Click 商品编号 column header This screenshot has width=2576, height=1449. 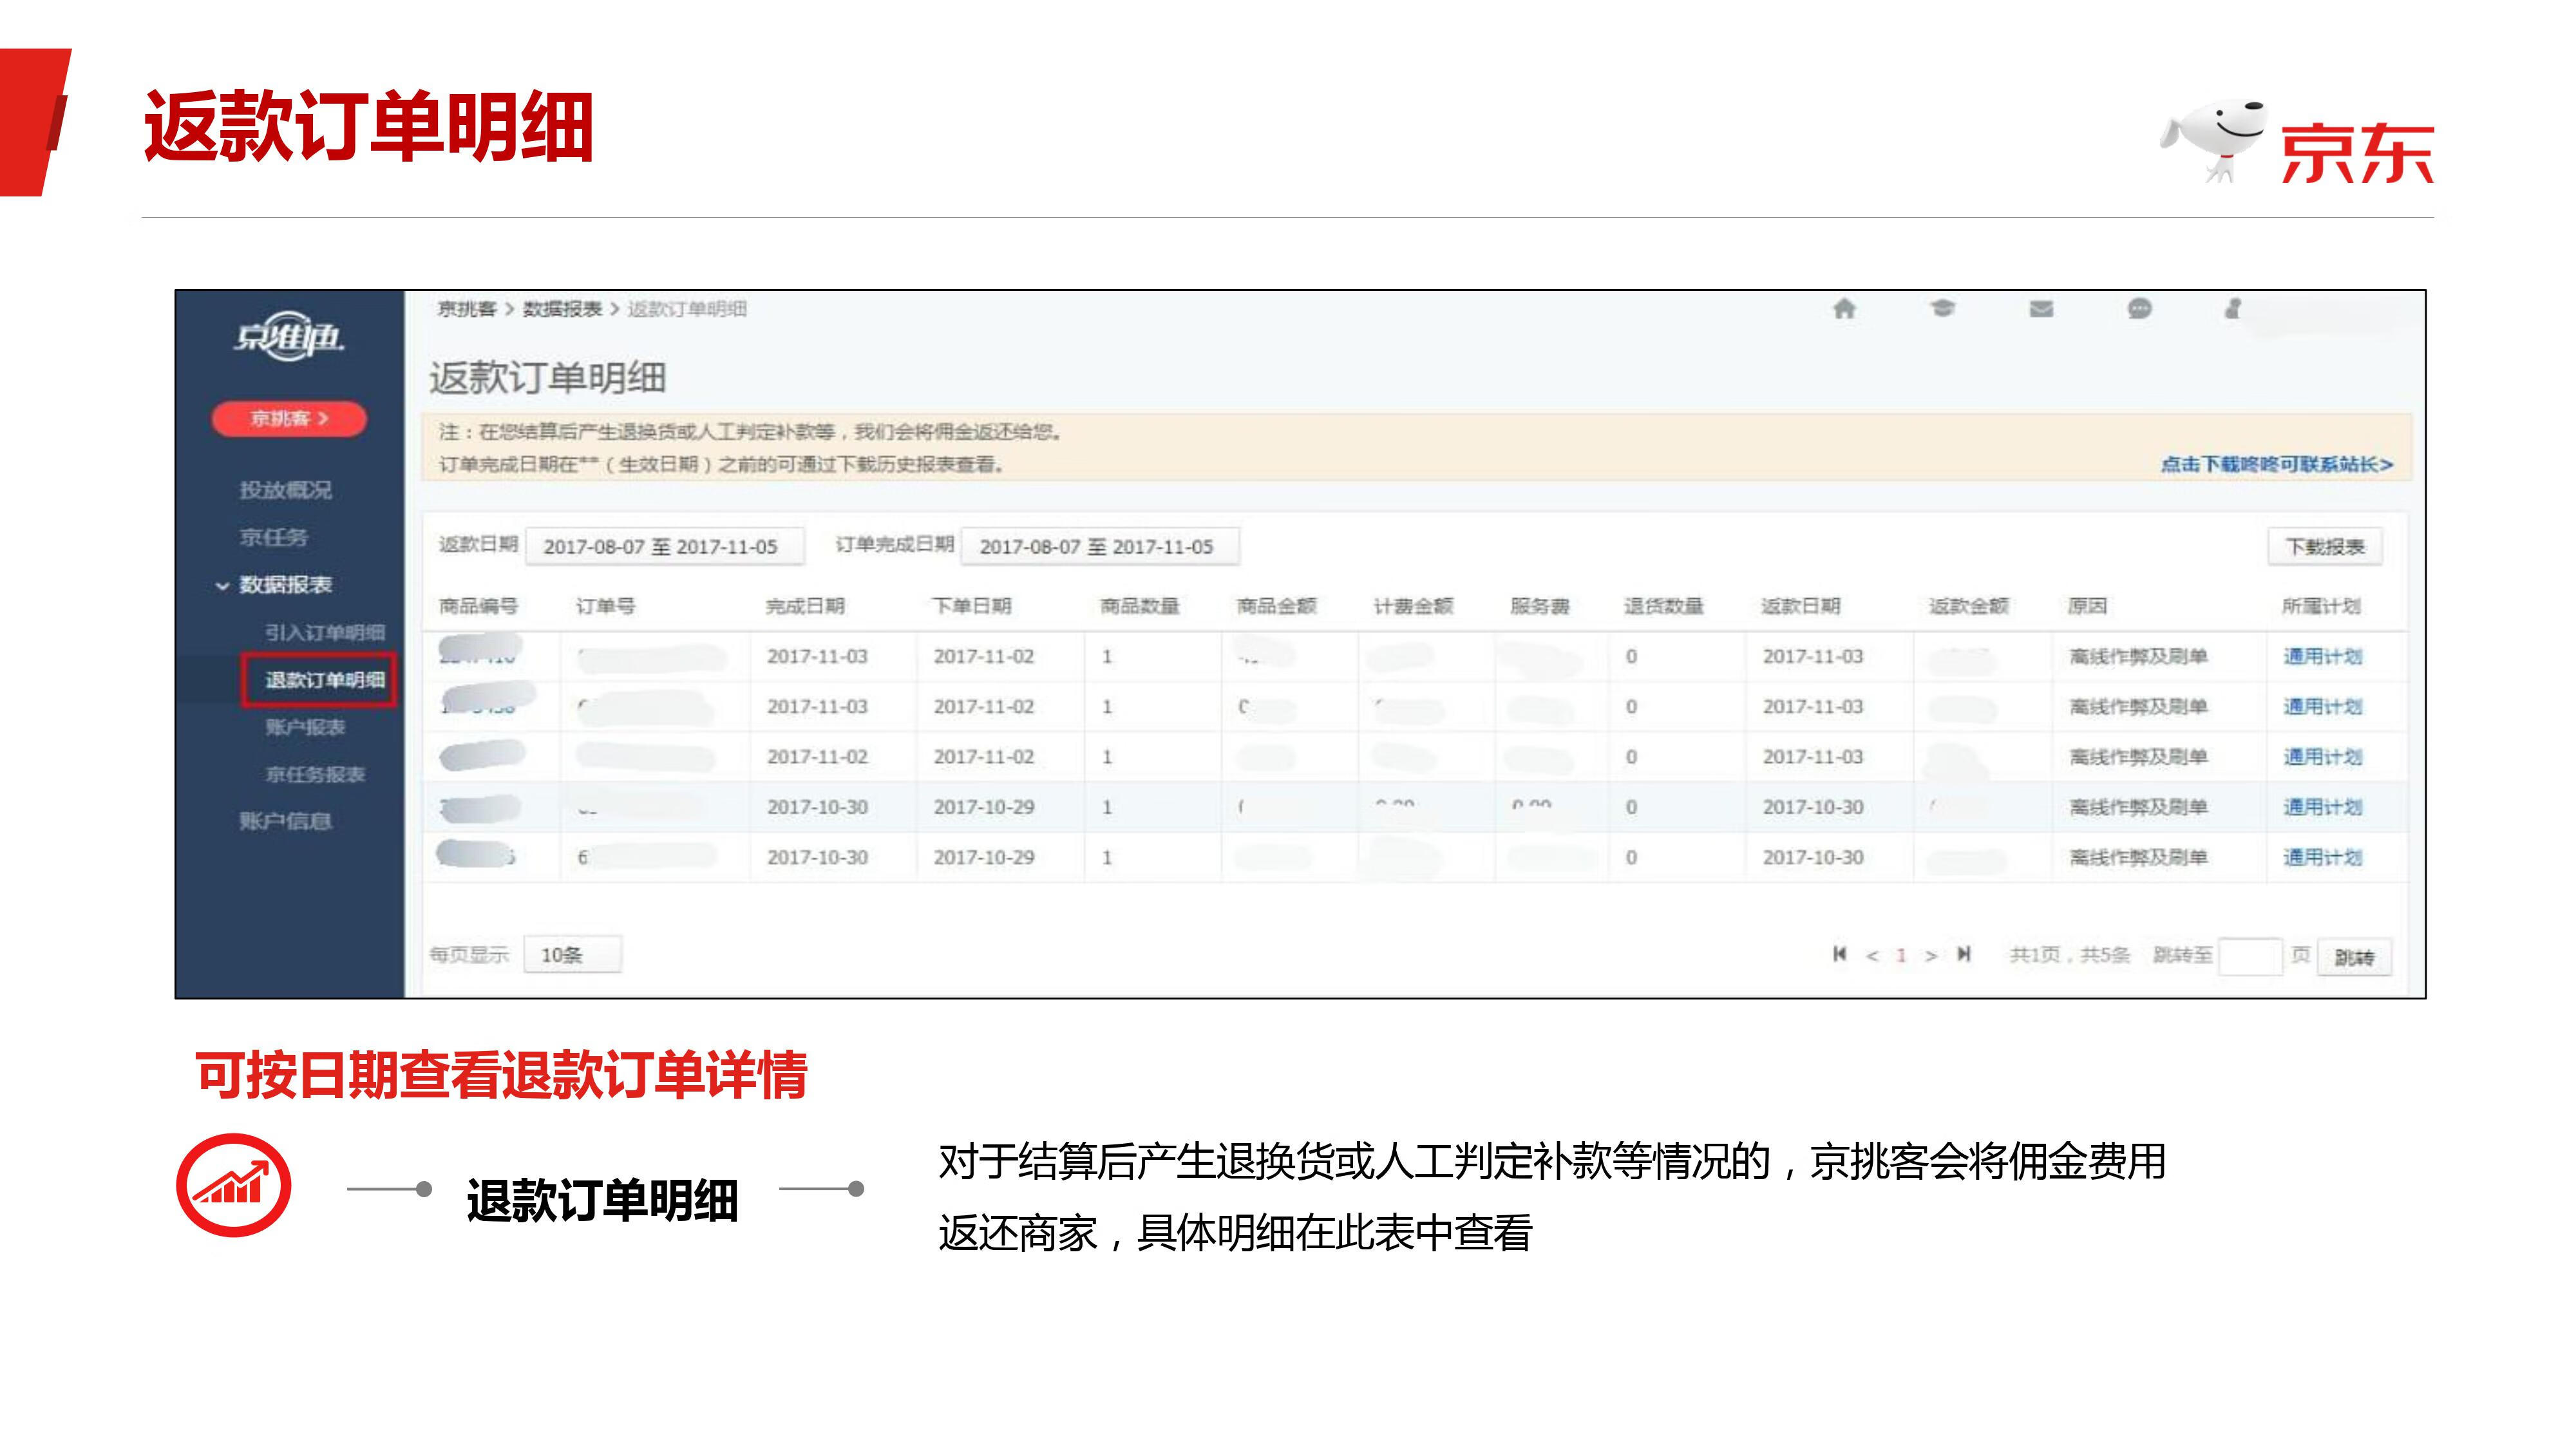point(478,606)
